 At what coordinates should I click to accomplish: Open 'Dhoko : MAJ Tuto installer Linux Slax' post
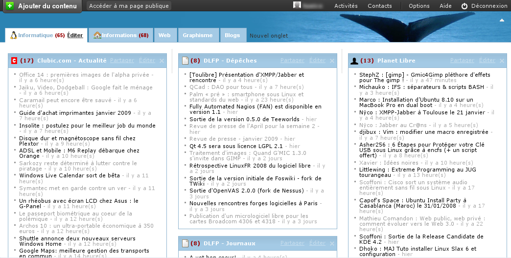click(418, 251)
